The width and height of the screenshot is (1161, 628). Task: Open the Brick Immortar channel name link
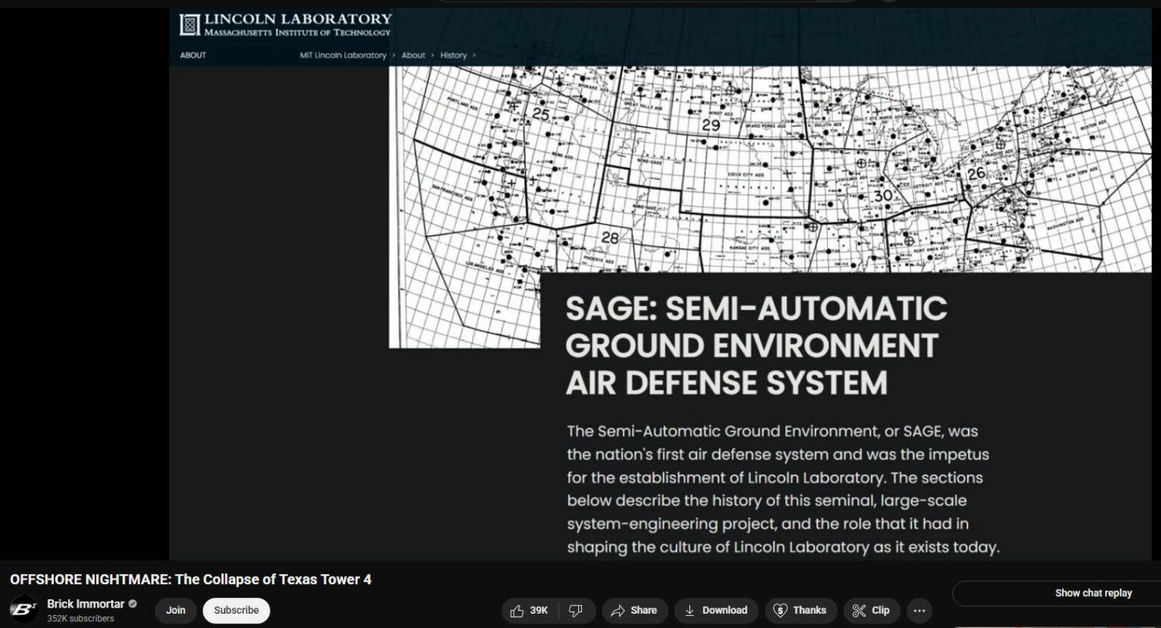click(87, 604)
